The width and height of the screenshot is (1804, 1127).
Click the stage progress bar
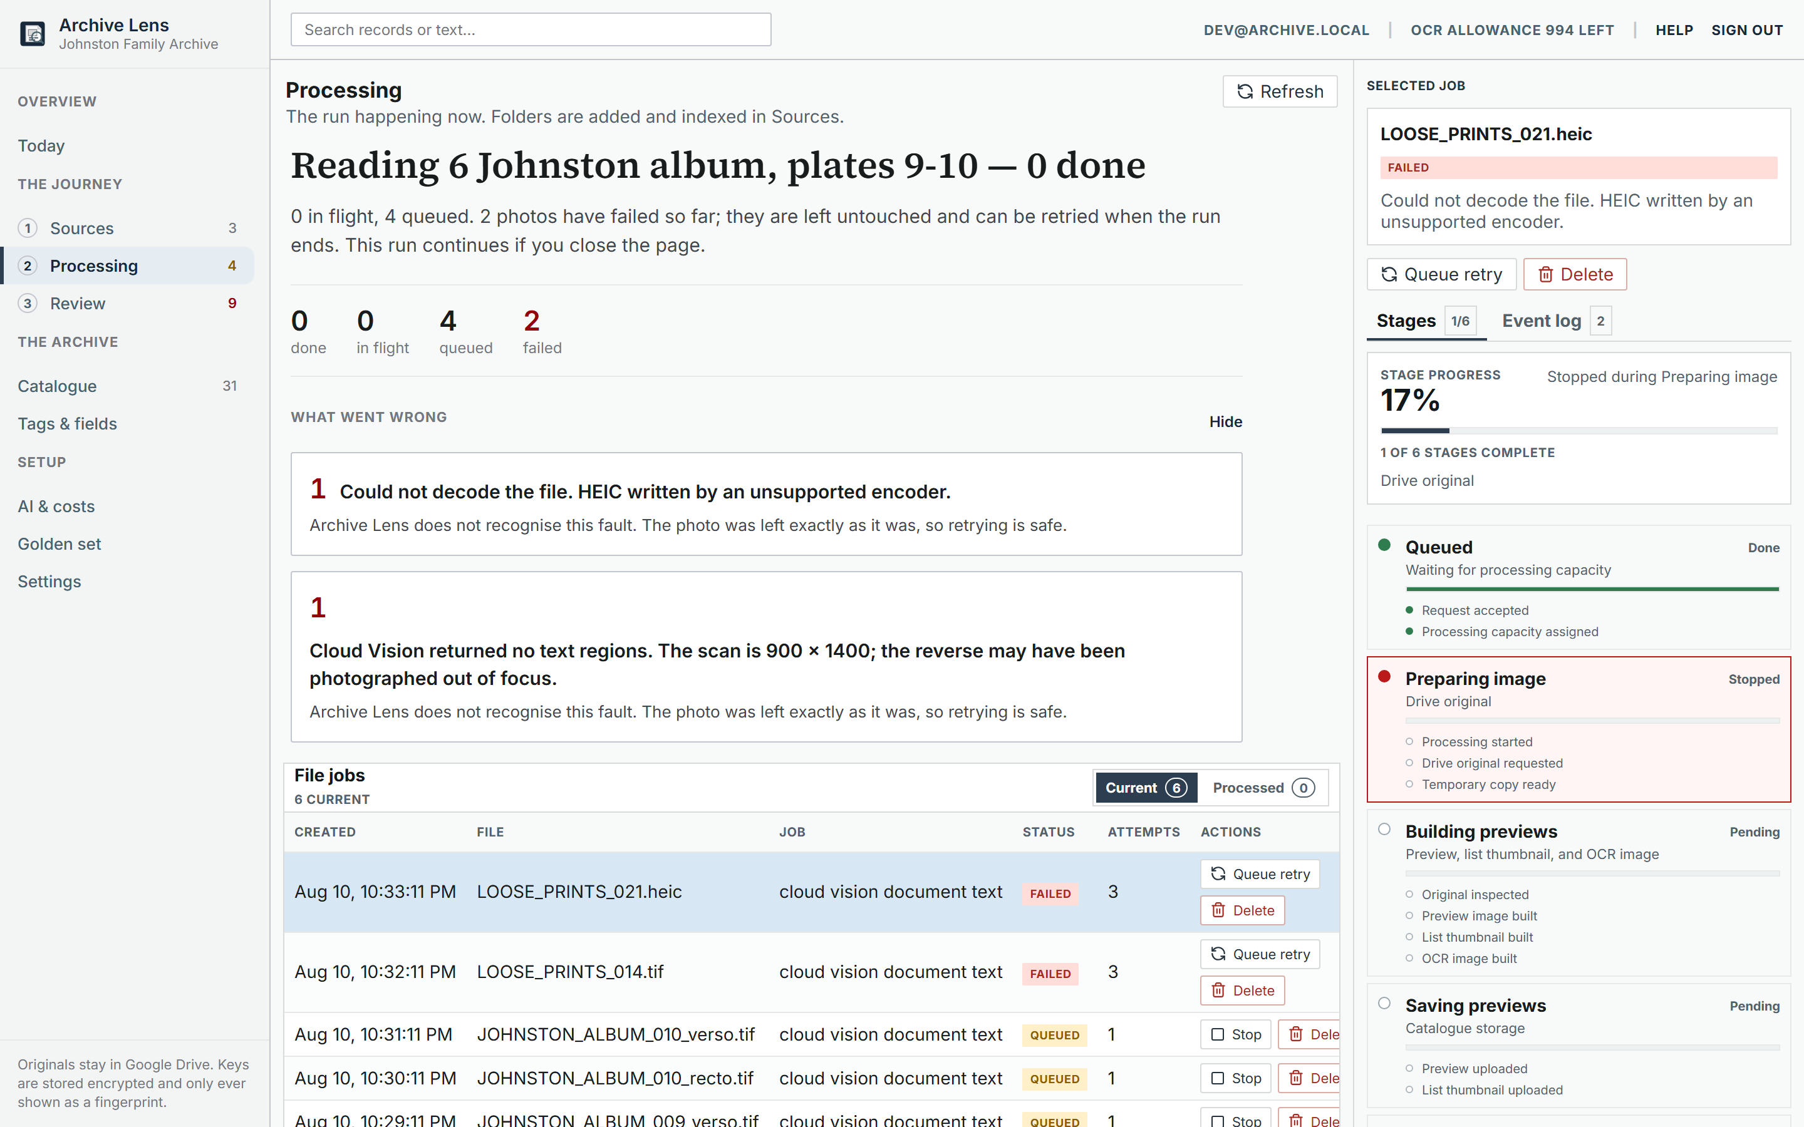pyautogui.click(x=1579, y=431)
